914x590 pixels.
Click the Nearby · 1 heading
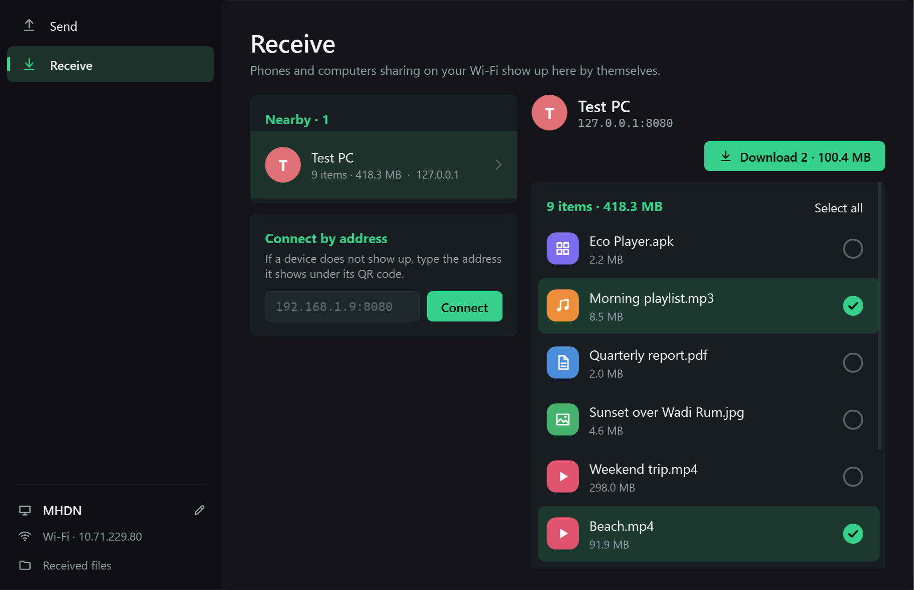click(x=297, y=120)
